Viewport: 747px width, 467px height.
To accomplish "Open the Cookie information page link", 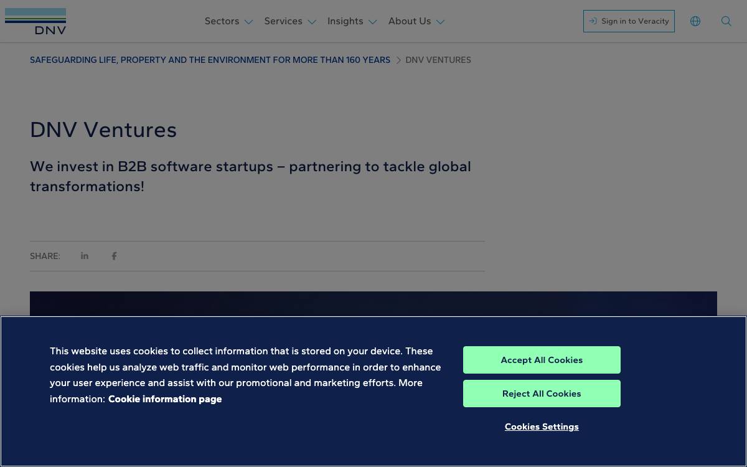I will (x=165, y=399).
